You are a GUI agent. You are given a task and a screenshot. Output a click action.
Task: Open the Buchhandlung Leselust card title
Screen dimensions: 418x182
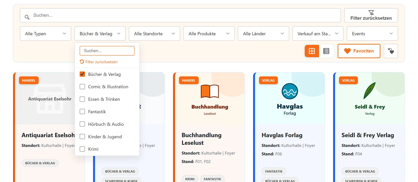pos(201,139)
